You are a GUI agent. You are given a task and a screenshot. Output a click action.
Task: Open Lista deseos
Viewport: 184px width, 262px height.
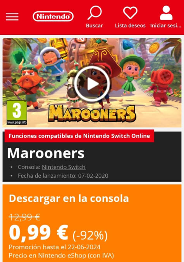130,26
